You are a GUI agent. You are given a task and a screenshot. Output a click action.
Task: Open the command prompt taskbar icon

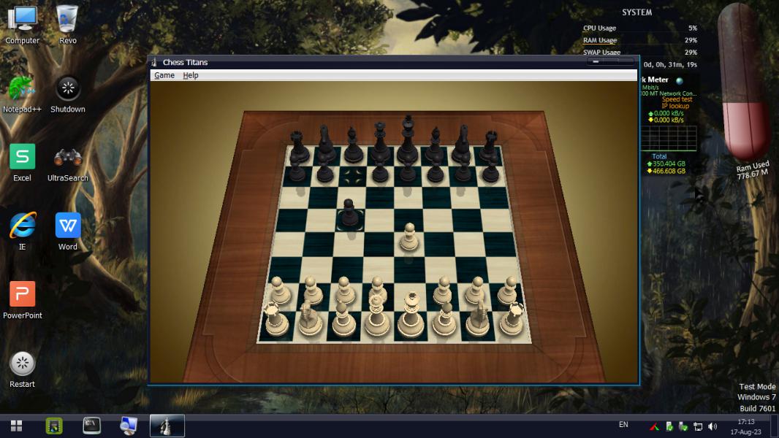click(x=91, y=426)
